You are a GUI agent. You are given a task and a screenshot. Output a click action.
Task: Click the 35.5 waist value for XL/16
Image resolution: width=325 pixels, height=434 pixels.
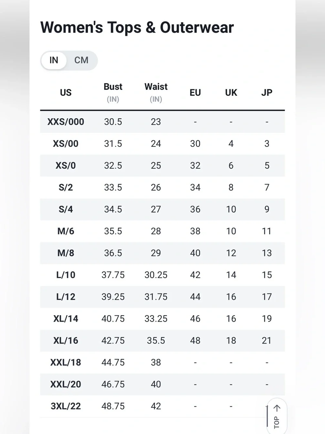point(156,341)
